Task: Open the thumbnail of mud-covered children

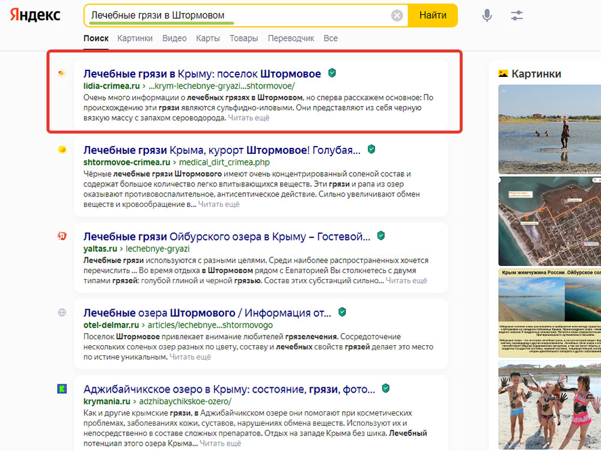Action: click(550, 405)
